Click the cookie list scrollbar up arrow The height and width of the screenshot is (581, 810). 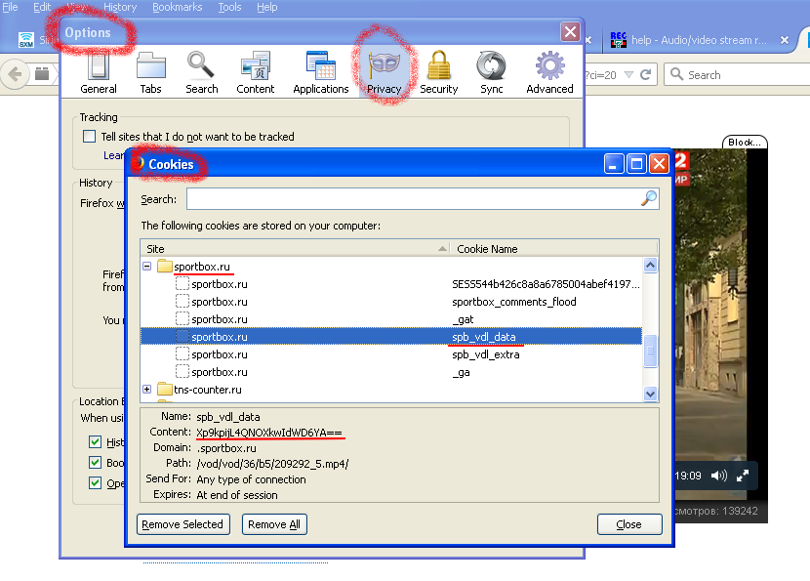pyautogui.click(x=650, y=266)
